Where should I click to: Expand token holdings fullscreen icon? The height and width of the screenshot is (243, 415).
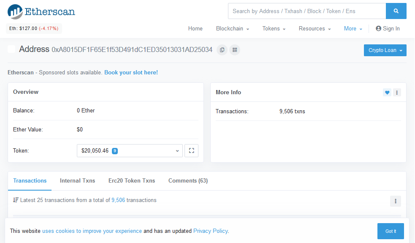tap(191, 150)
